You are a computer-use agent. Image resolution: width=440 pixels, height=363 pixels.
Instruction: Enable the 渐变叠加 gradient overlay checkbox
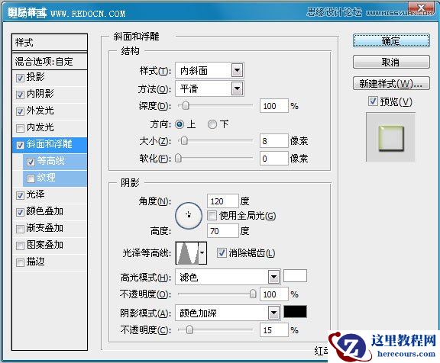(20, 229)
